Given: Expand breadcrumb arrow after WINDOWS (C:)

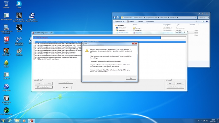Looking at the screenshot, I should click(145, 17).
